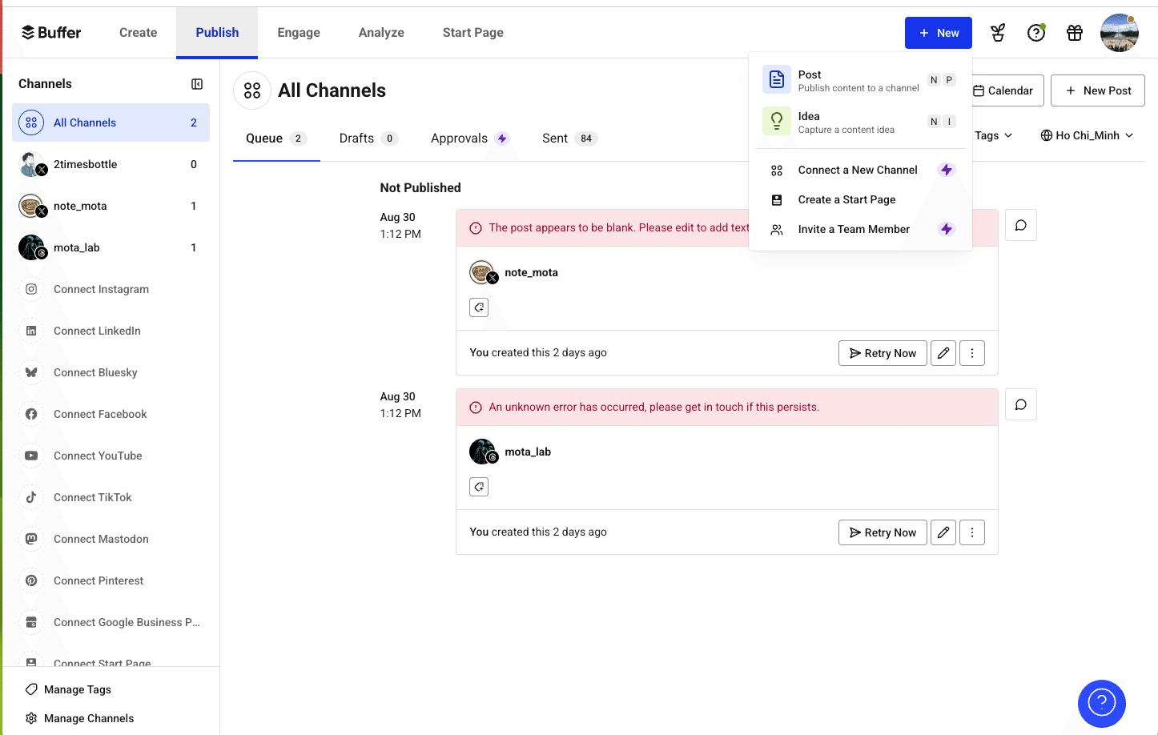Select the note_mota channel in sidebar
The width and height of the screenshot is (1158, 735).
coord(111,206)
